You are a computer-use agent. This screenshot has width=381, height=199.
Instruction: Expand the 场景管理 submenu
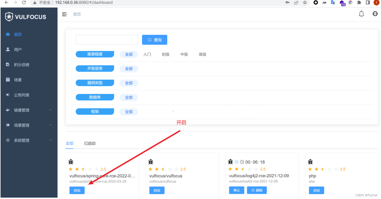[x=29, y=125]
